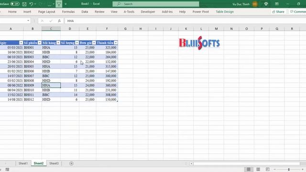
Task: Open the Undo history dropdown arrow
Action: pyautogui.click(x=35, y=4)
